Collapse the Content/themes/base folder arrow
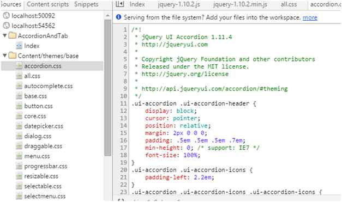342x202 pixels. 5,56
